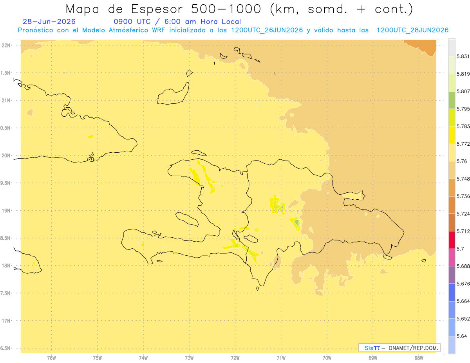470x363 pixels.
Task: Click the '21N' latitude axis label
Action: [x=5, y=100]
